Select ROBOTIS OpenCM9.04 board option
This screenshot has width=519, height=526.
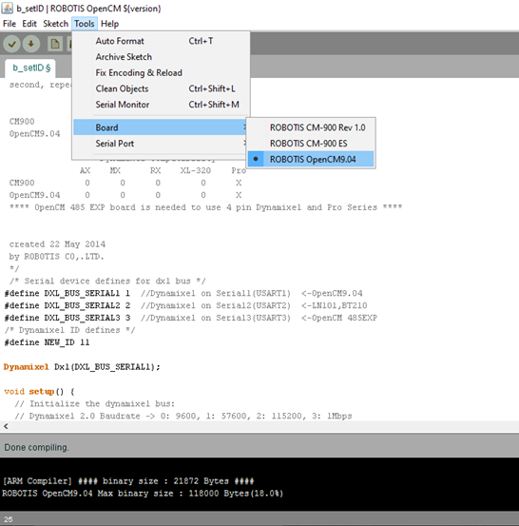(311, 160)
